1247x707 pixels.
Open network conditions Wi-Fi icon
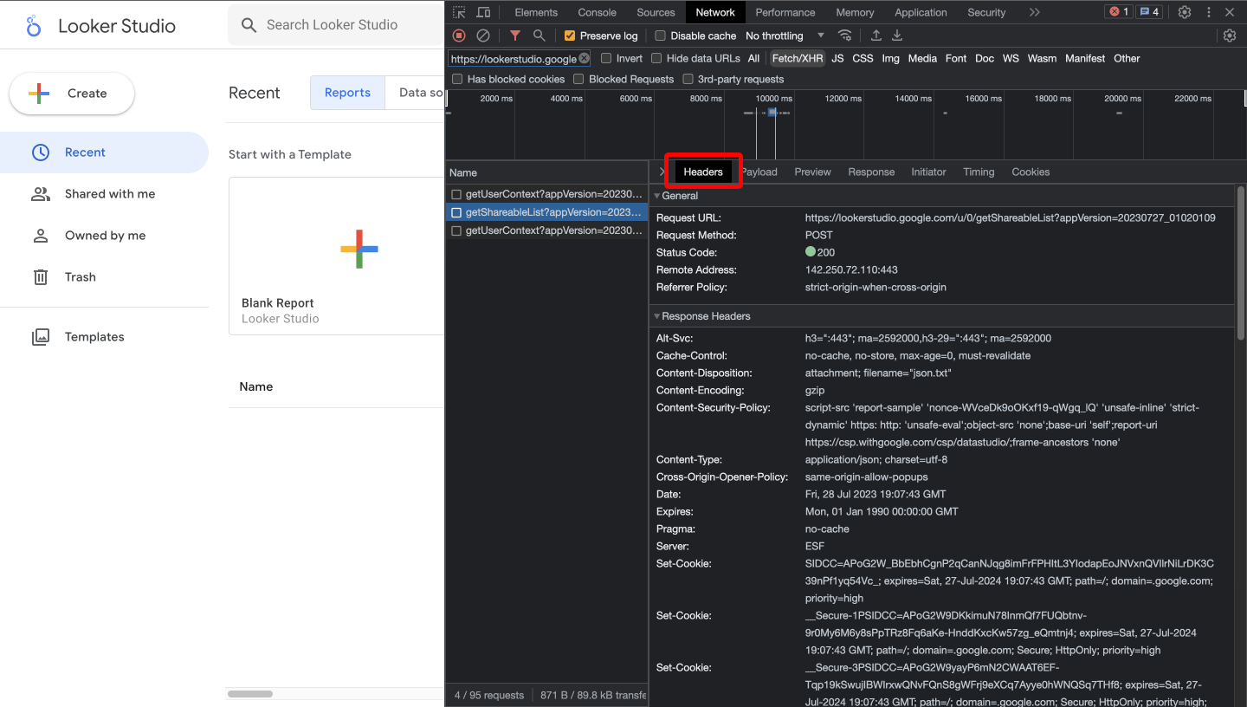844,36
